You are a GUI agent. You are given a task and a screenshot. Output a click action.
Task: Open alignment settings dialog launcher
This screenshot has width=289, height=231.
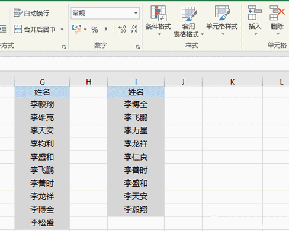click(x=64, y=47)
